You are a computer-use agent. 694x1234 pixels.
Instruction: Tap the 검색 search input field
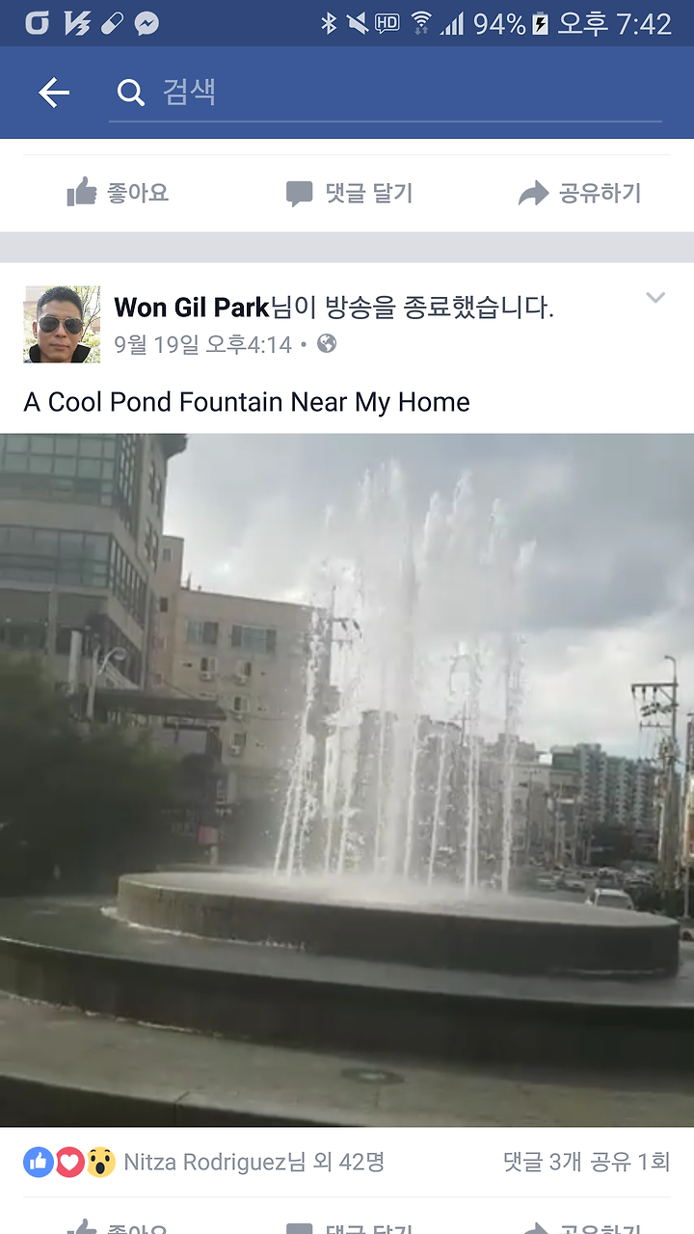(386, 94)
